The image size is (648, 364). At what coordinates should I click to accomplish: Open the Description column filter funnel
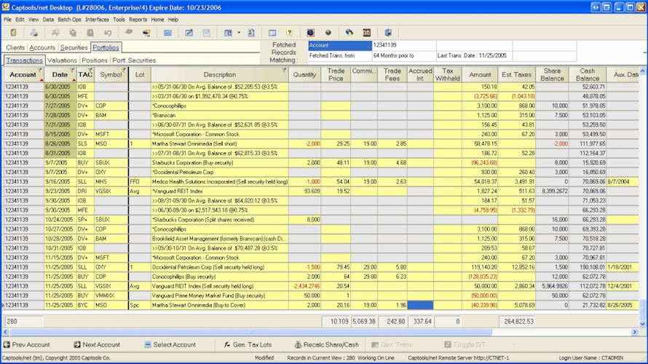[284, 70]
